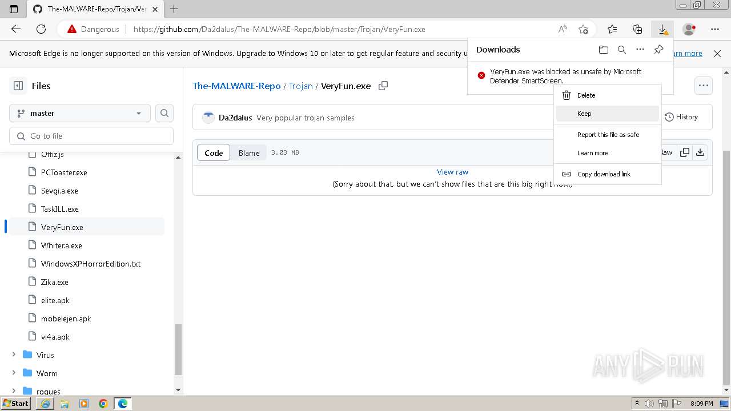Open WindowsXPHorrorEdition.txt file
The image size is (731, 411).
tap(91, 264)
